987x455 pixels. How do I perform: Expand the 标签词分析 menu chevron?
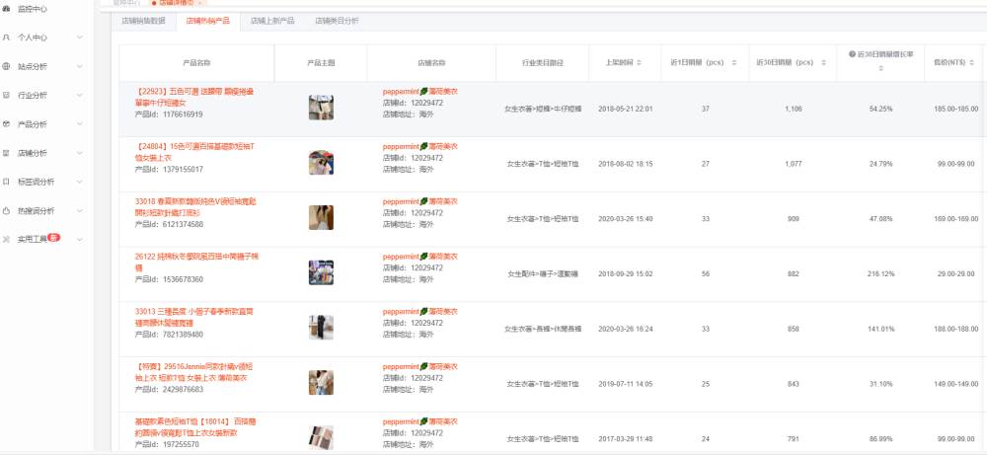click(x=80, y=182)
